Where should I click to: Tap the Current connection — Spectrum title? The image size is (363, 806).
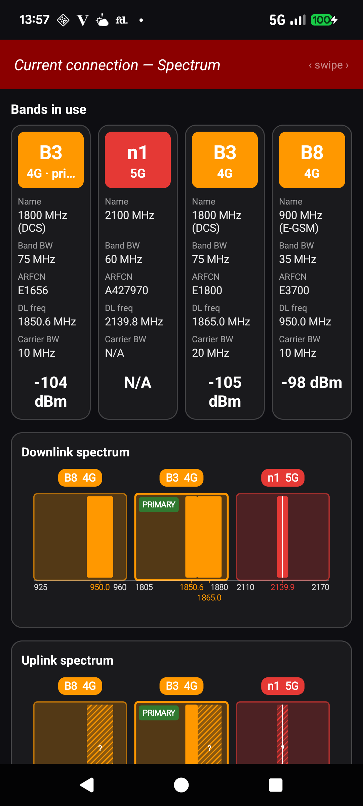click(x=117, y=65)
